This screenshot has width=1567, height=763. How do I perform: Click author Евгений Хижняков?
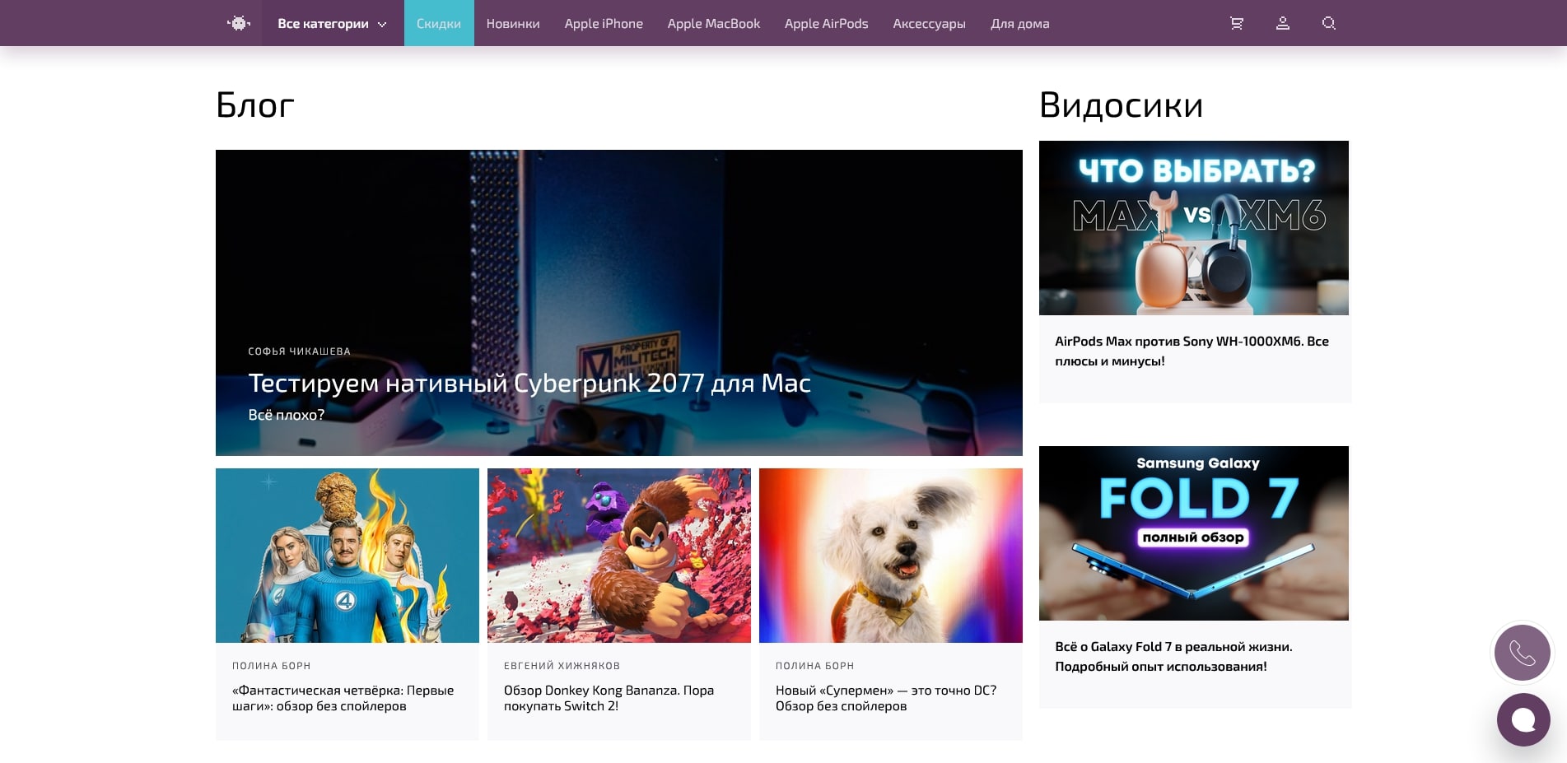click(x=562, y=666)
